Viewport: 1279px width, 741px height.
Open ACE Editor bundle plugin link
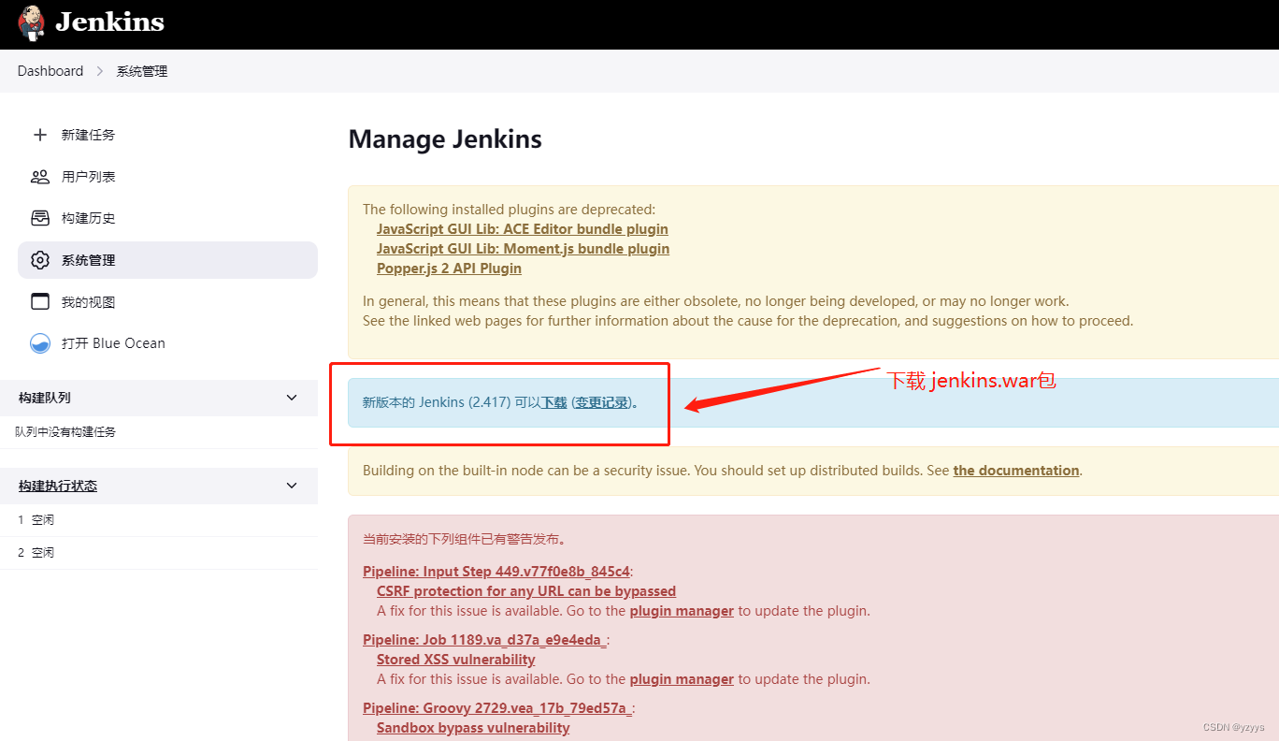pos(523,229)
